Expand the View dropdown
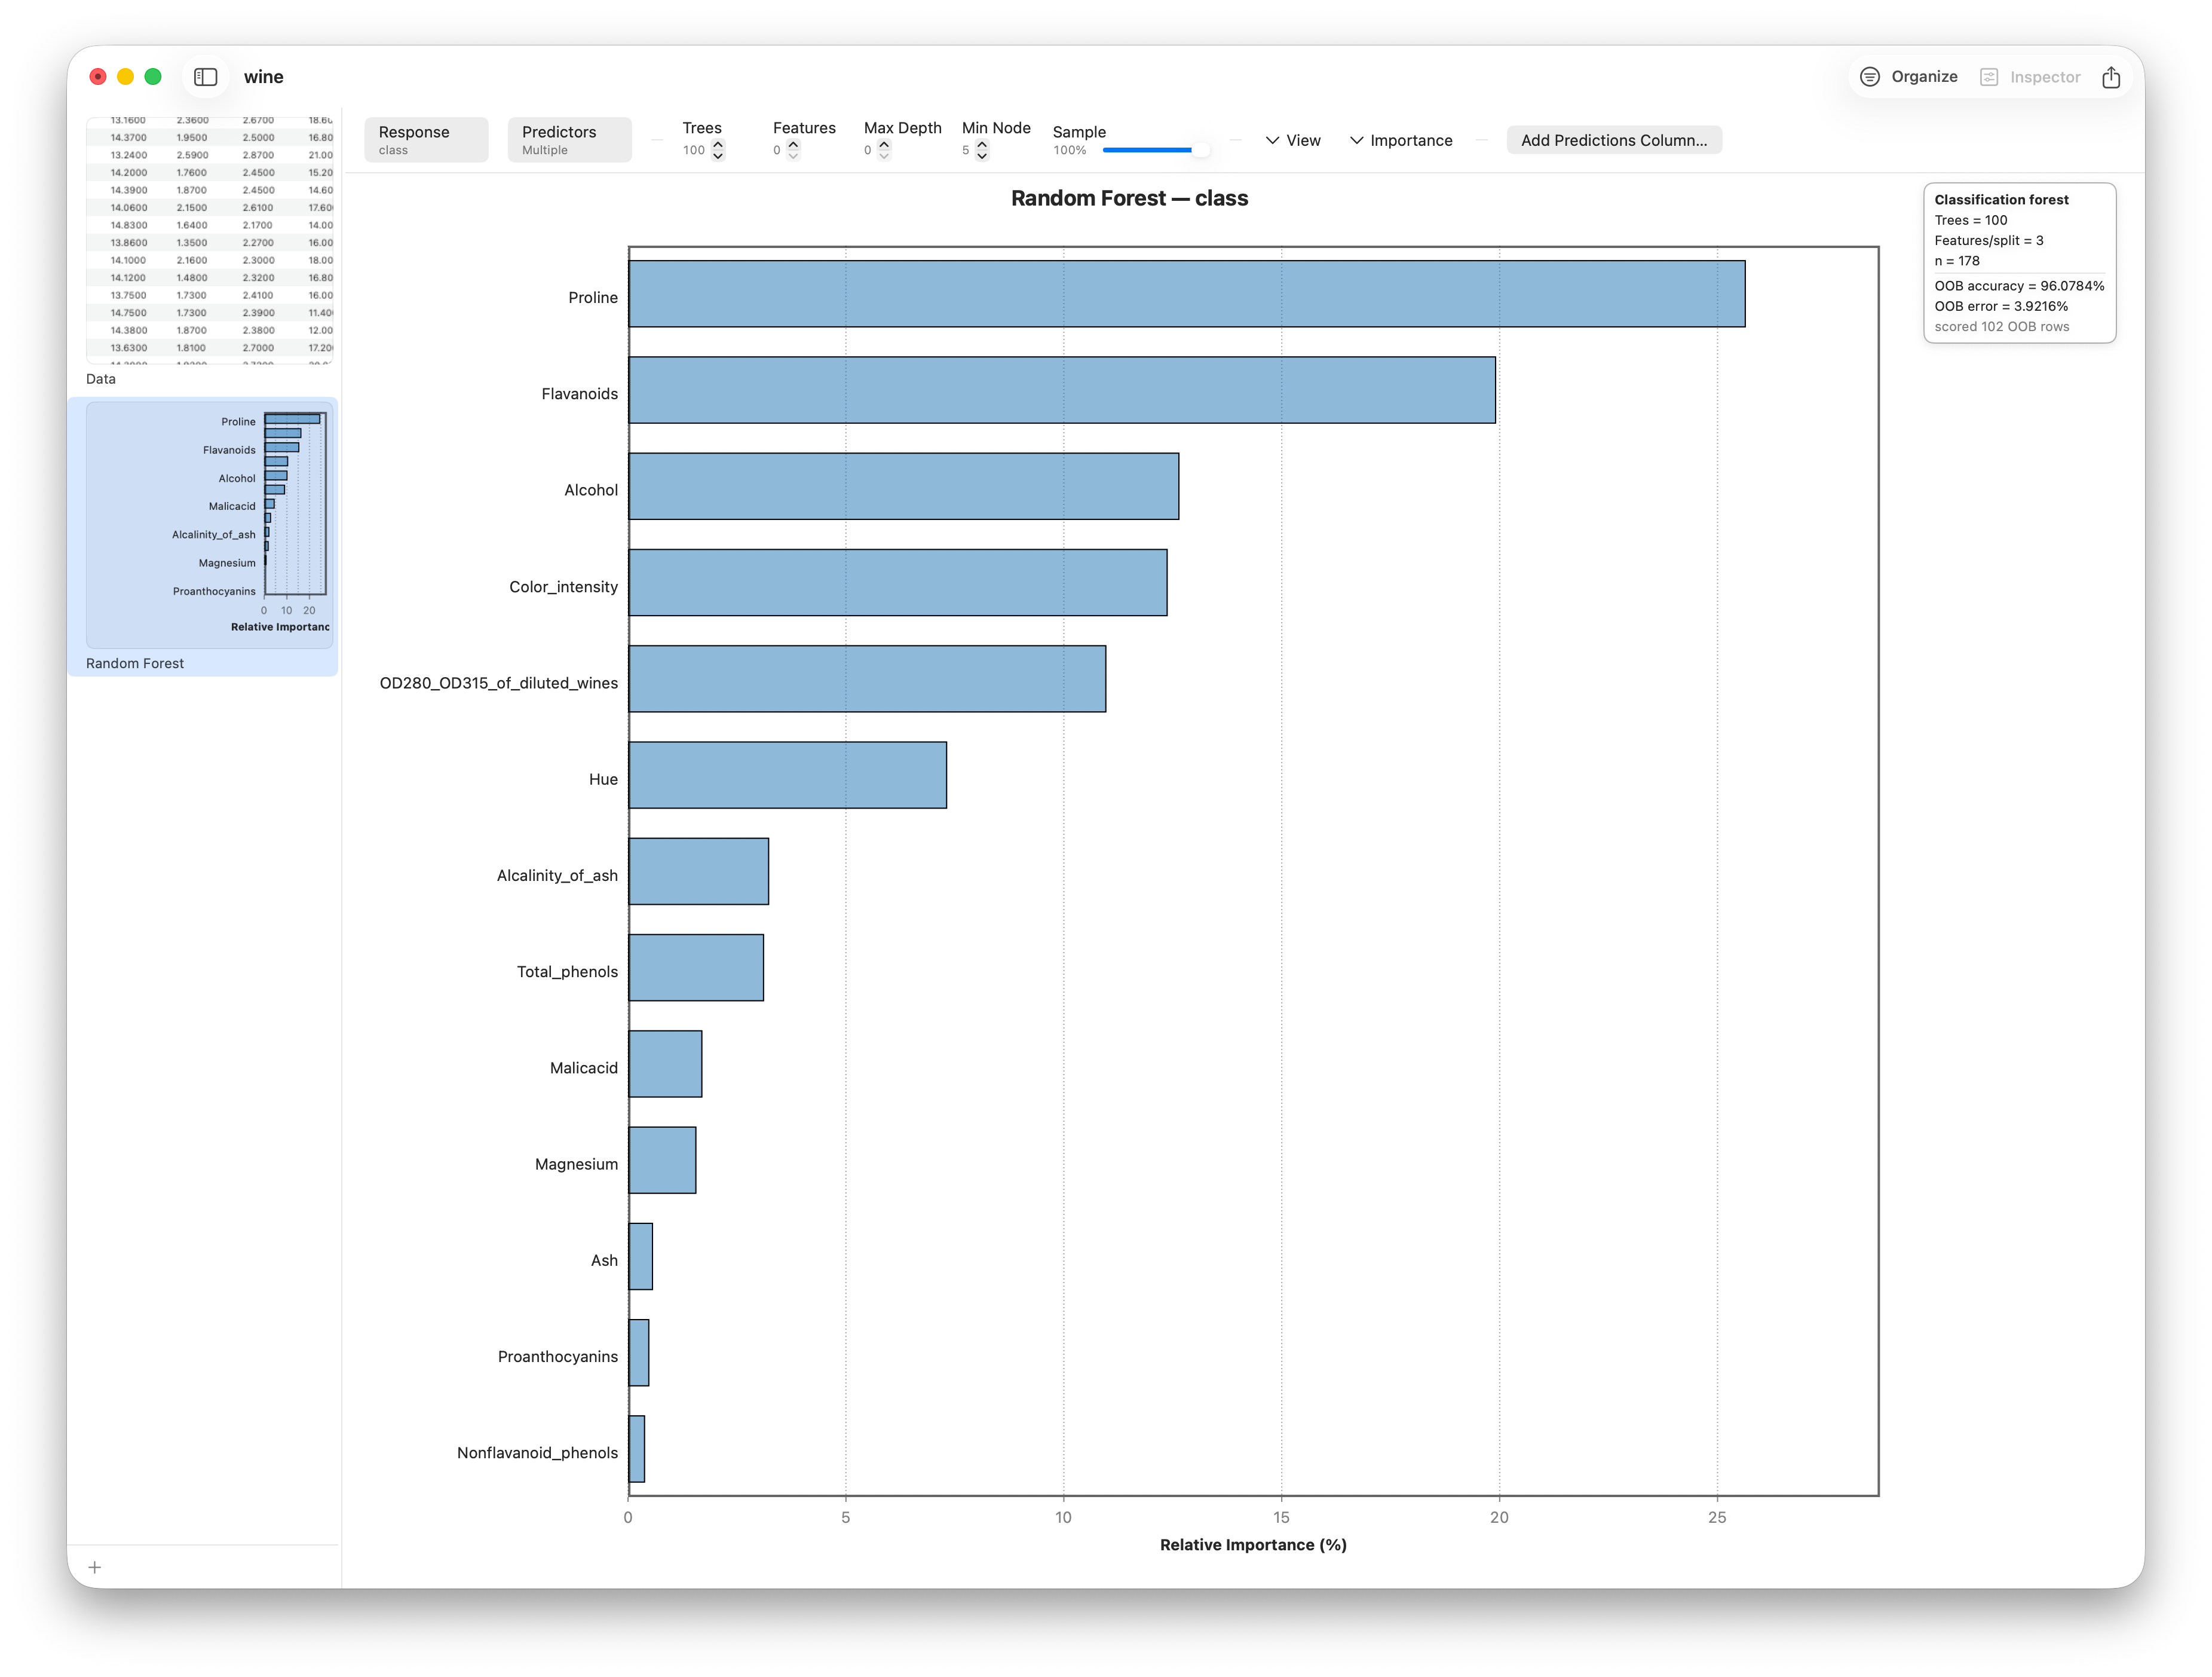Screen dimensions: 2212x1677 (x=1293, y=140)
